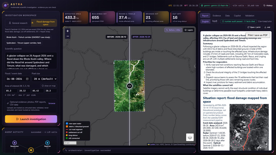Toggle the Before / After comparison
Image resolution: width=276 pixels, height=155 pixels.
pyautogui.click(x=173, y=30)
